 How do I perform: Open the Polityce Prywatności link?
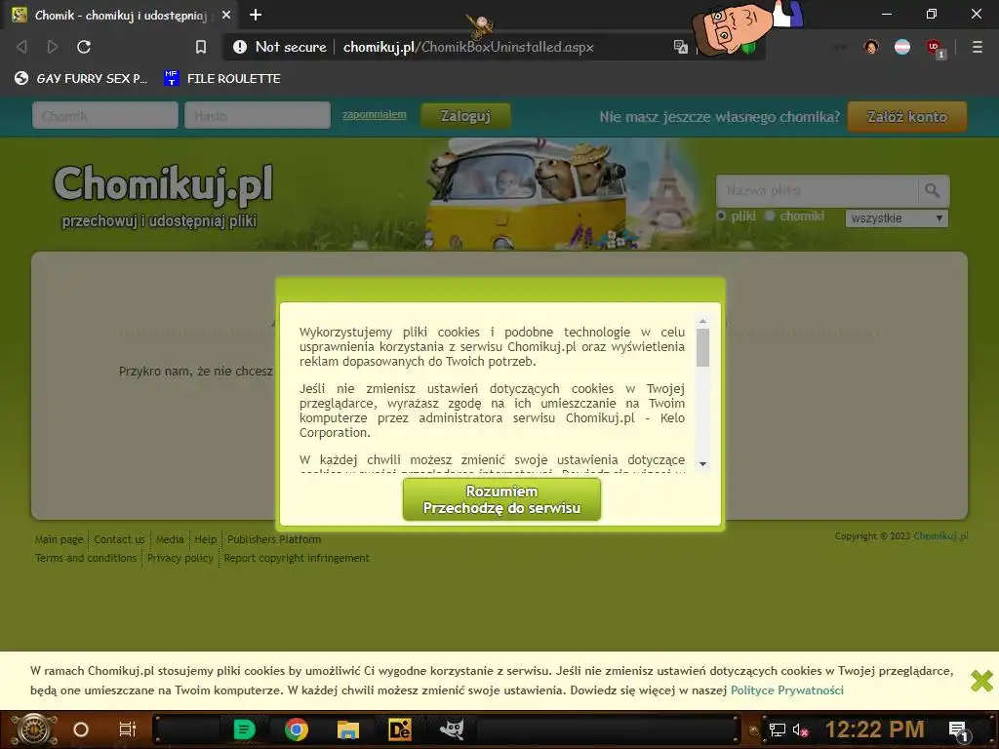pos(787,690)
